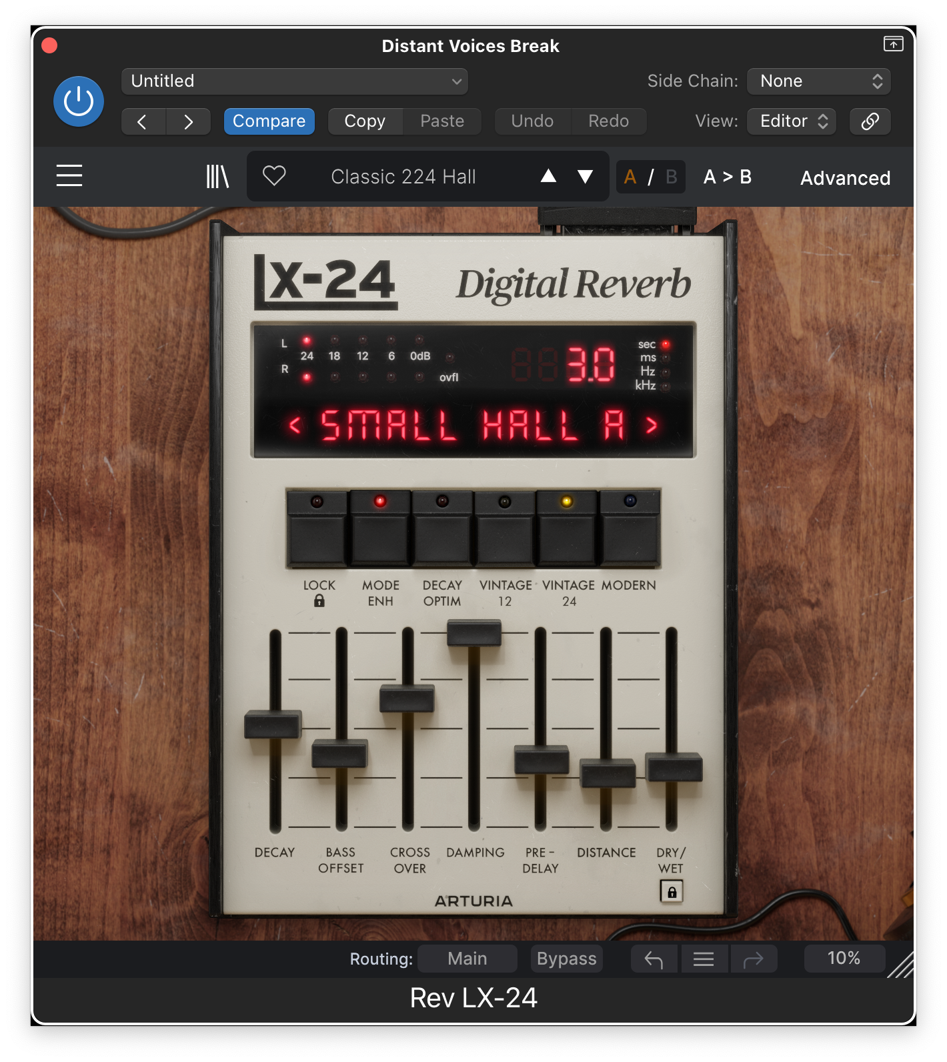Select the VINTAGE 24 mode button
947x1062 pixels.
tap(567, 528)
